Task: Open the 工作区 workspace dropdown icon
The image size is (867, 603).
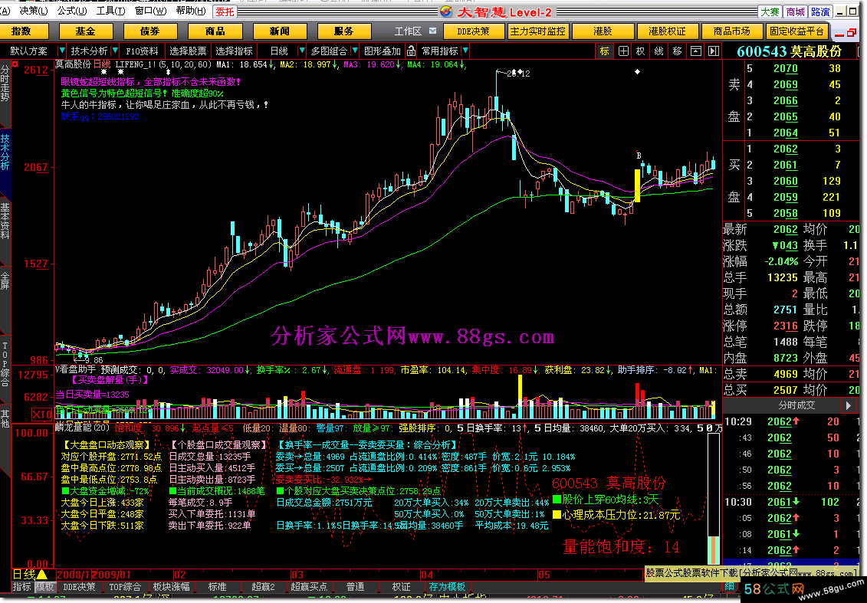Action: tap(433, 31)
